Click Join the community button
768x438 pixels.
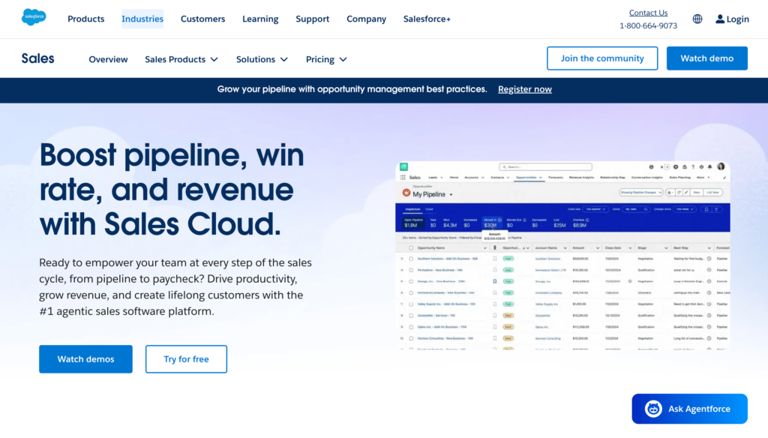602,58
